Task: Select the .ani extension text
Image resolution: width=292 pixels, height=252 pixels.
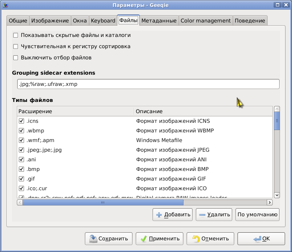Action: click(x=31, y=160)
